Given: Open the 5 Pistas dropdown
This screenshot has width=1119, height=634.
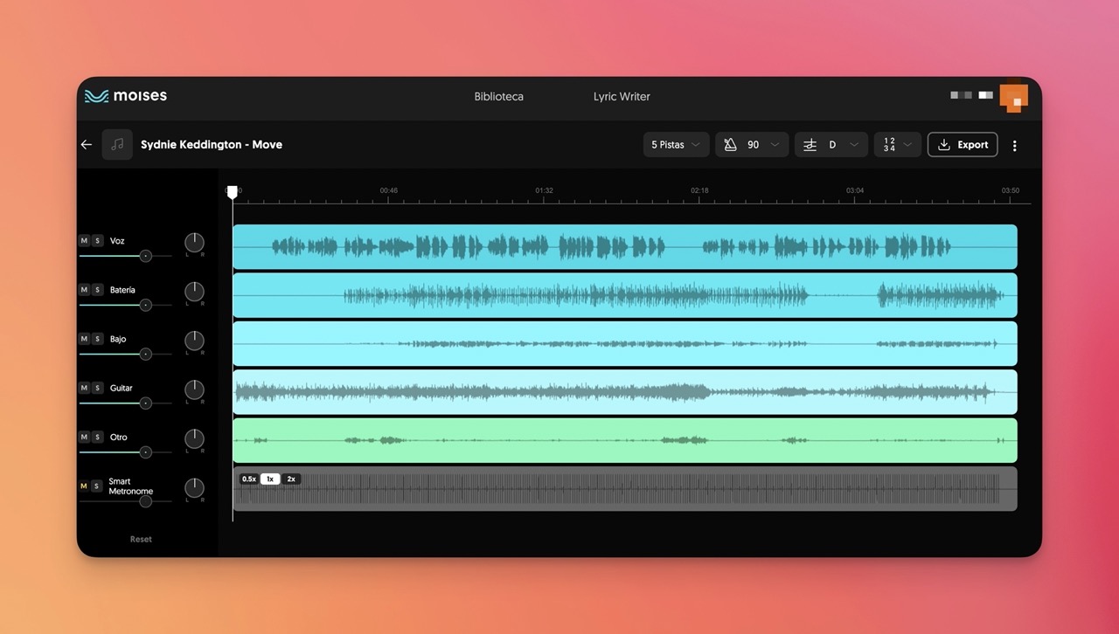Looking at the screenshot, I should click(x=676, y=144).
